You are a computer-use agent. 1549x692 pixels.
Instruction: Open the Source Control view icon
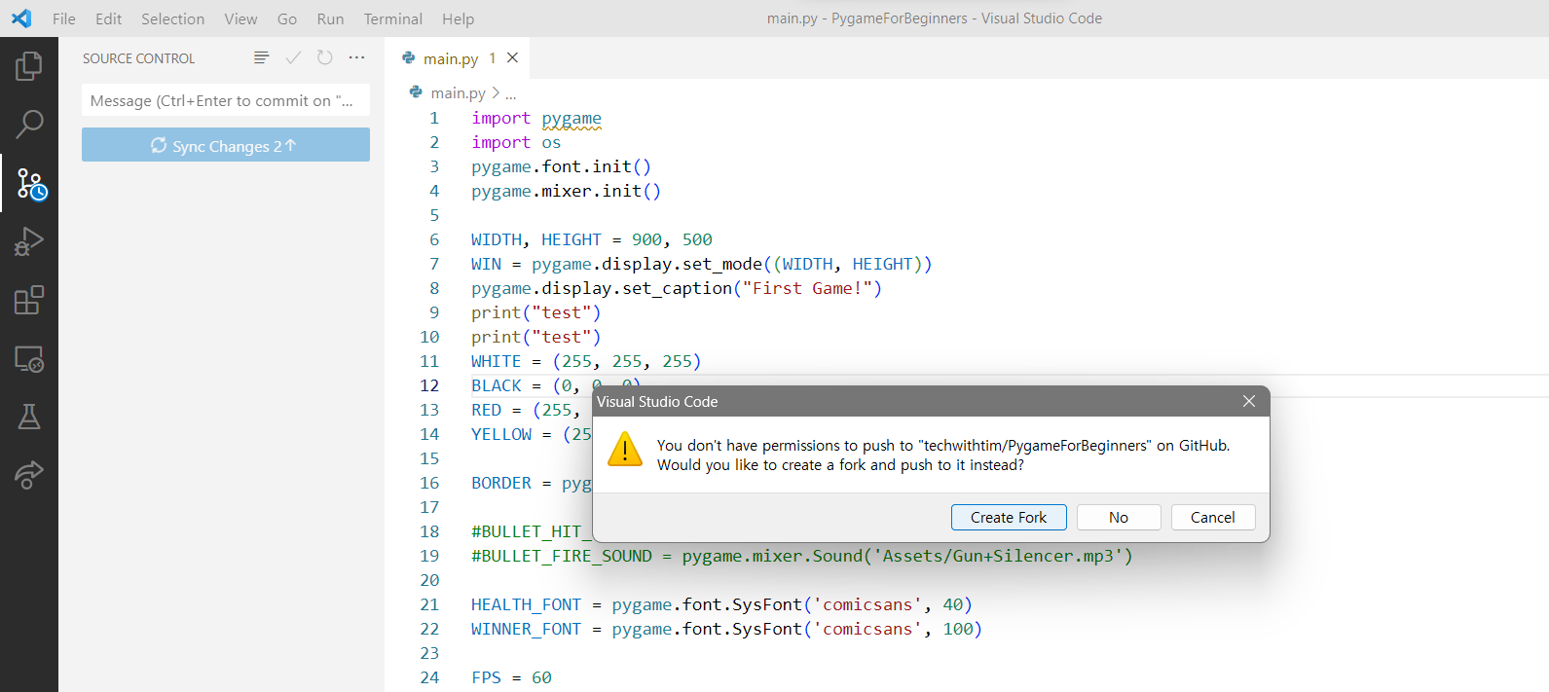[x=29, y=183]
